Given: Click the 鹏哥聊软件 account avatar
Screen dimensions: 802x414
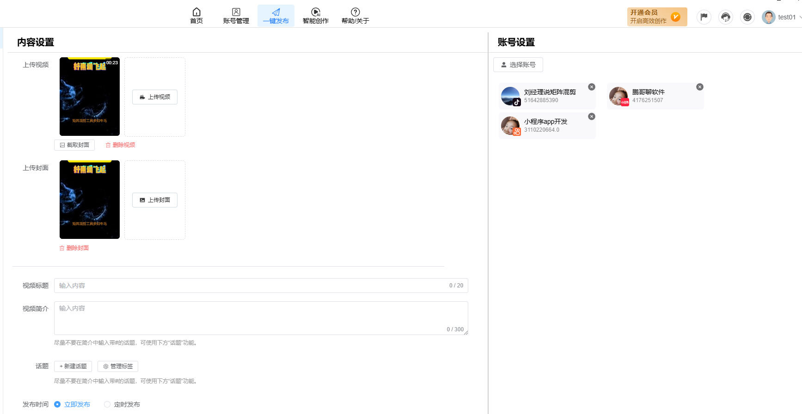Looking at the screenshot, I should click(618, 96).
